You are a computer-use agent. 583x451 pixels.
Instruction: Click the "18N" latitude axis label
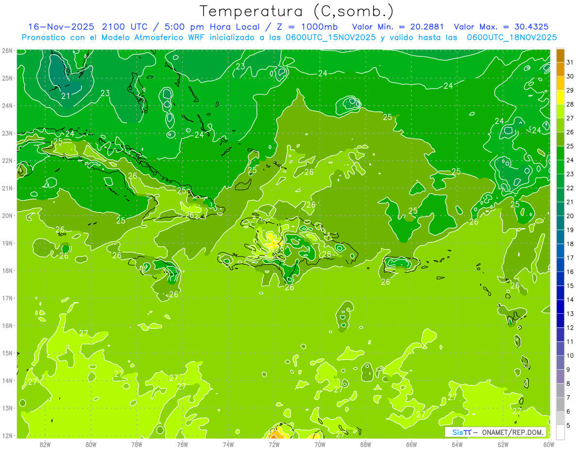click(7, 271)
